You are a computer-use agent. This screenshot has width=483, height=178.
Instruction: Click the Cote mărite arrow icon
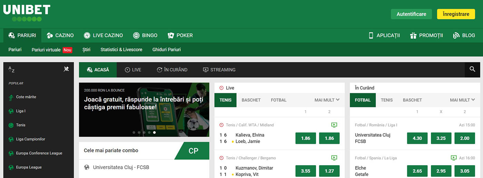click(11, 97)
